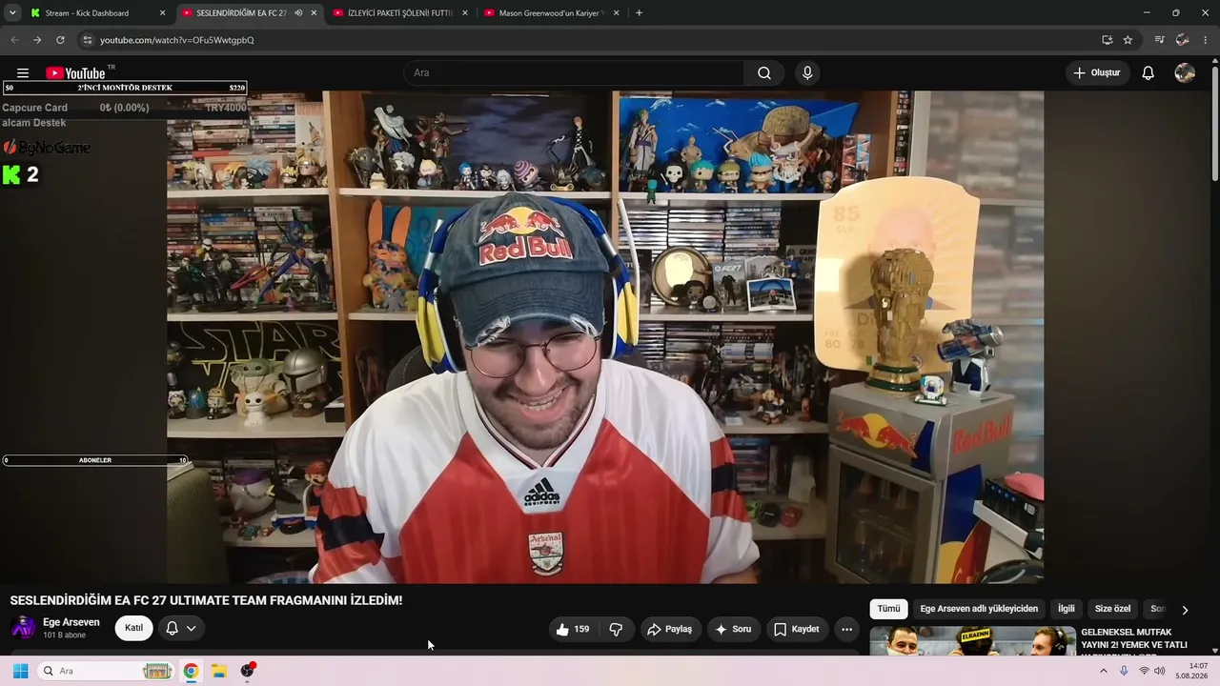Go to the YouTube home logo
1220x686 pixels.
(x=75, y=73)
